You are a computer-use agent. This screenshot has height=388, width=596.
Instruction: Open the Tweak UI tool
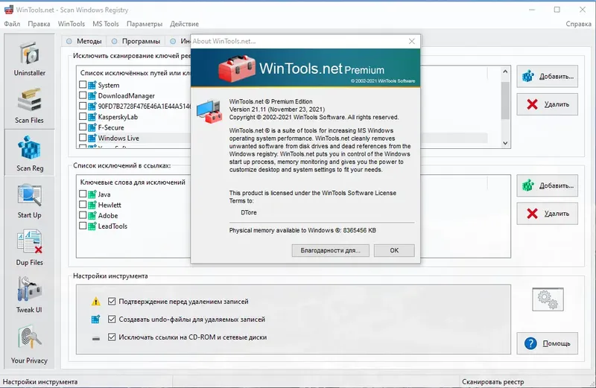[29, 295]
